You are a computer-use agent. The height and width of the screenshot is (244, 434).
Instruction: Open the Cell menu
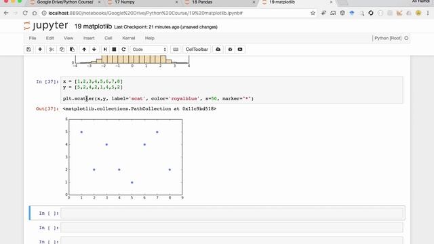[x=108, y=38]
